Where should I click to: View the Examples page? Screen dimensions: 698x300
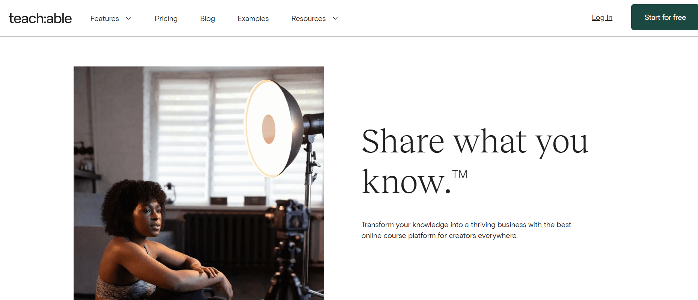(x=253, y=18)
